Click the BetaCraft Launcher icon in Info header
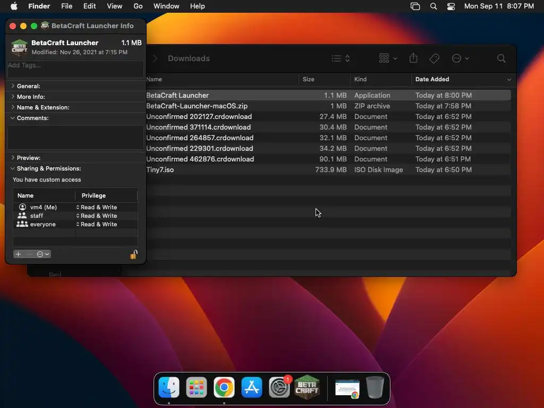Viewport: 544px width, 408px height. [x=20, y=47]
